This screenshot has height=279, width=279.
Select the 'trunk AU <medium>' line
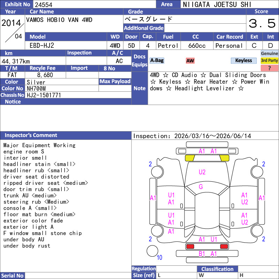(x=30, y=196)
